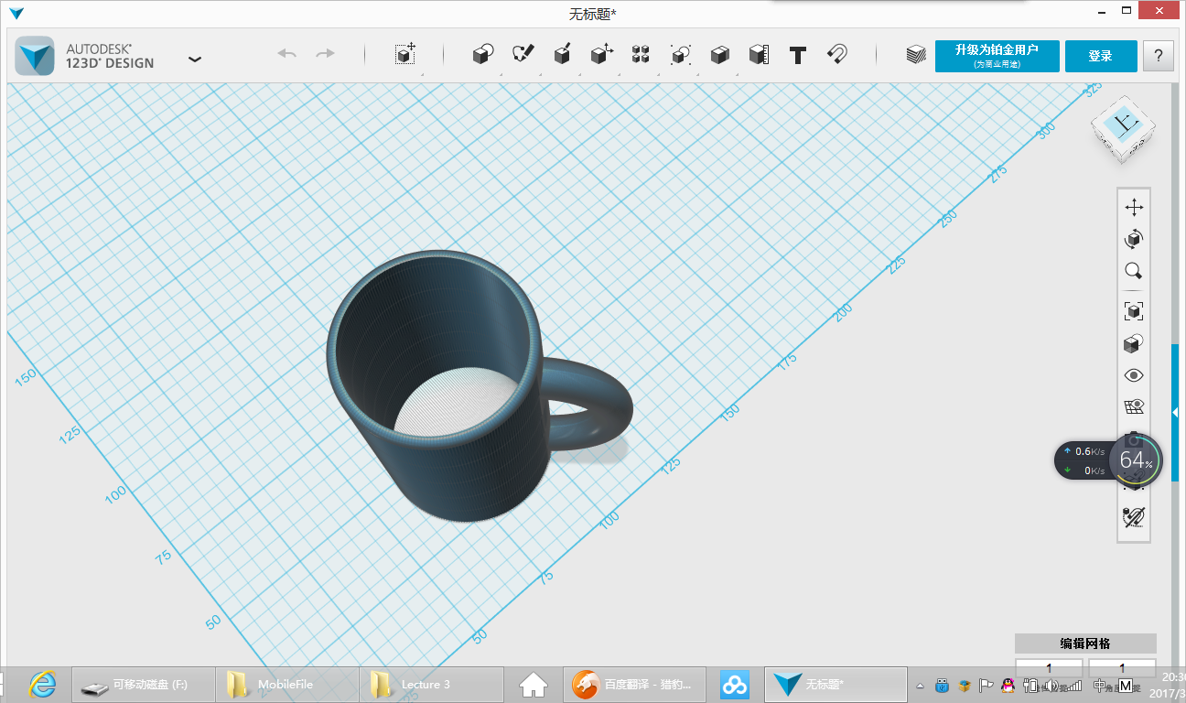Image resolution: width=1186 pixels, height=703 pixels.
Task: Open the help question mark button
Action: point(1159,56)
